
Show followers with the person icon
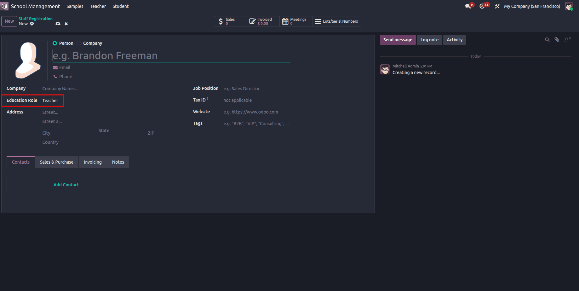(x=567, y=40)
